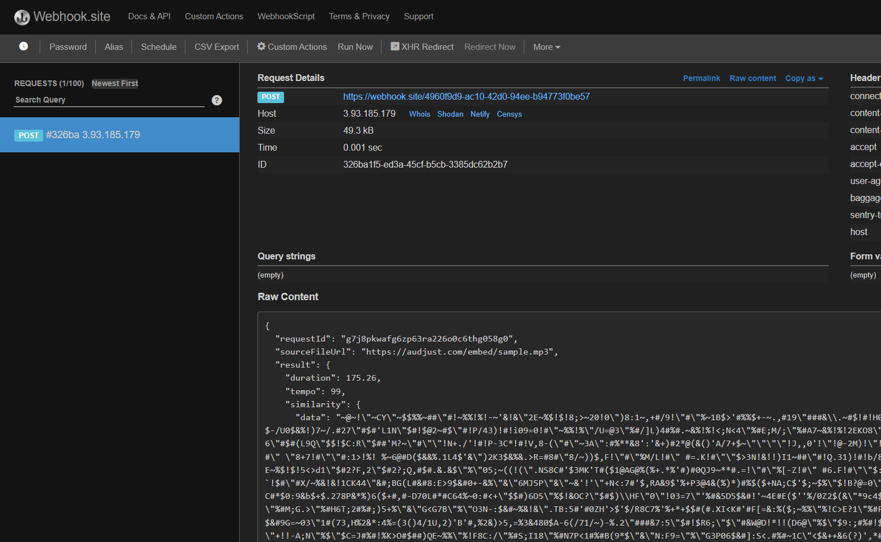
Task: Click the CSV Export button
Action: 217,47
